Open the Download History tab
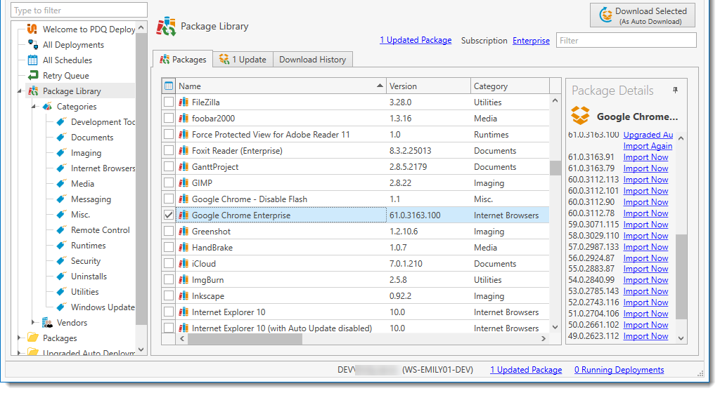The height and width of the screenshot is (393, 720). [312, 60]
